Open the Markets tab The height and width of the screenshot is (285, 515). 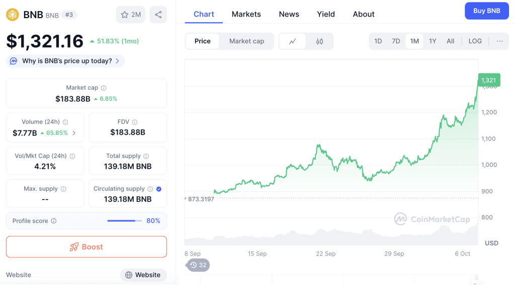pos(246,14)
